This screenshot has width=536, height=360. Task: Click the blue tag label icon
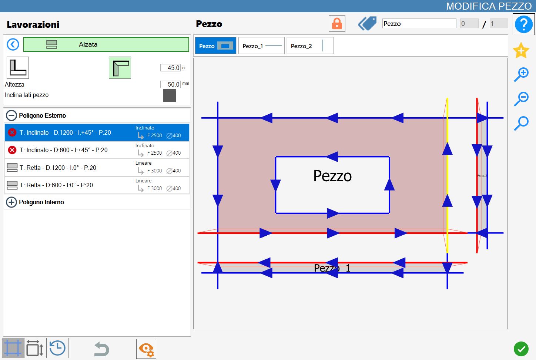tap(367, 24)
